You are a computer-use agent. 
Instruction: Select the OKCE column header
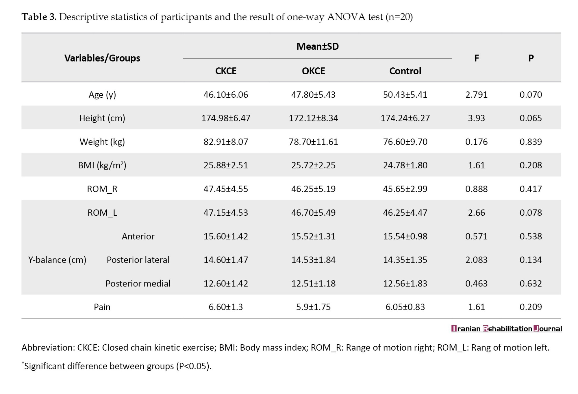313,71
